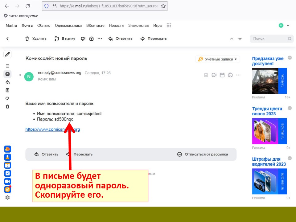Open Mail.ru link in top navigation
This screenshot has width=296, height=222.
pos(11,26)
